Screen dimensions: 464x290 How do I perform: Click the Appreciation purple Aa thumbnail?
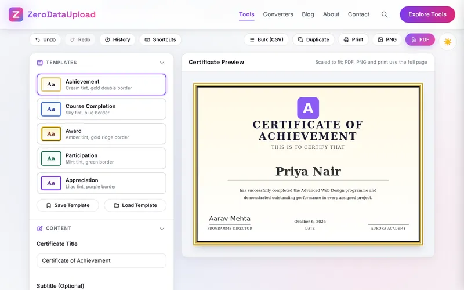[51, 183]
